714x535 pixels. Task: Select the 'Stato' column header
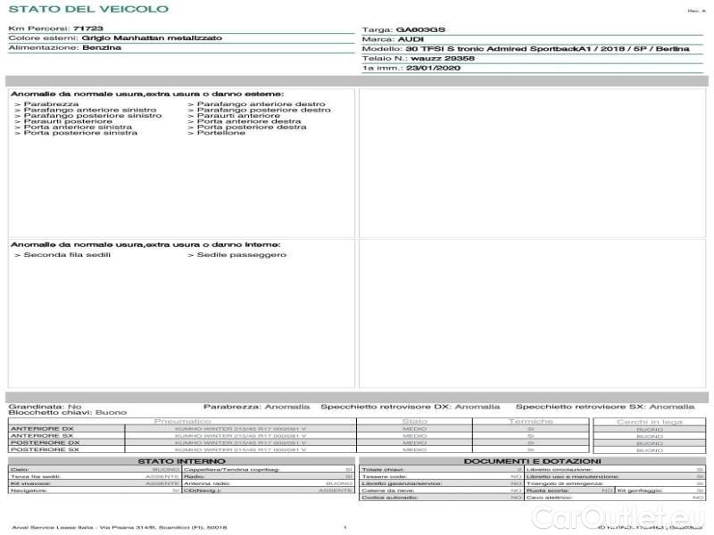414,421
